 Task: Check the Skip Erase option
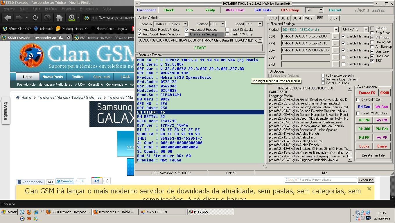coord(372,33)
